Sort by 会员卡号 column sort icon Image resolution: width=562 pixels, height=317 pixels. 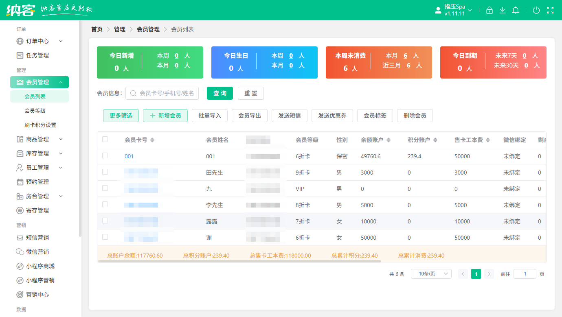click(152, 140)
